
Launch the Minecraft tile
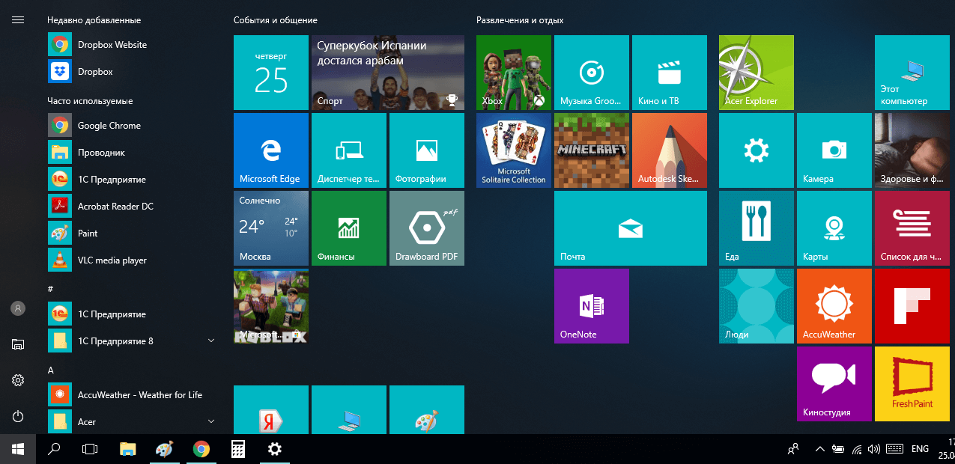coord(592,150)
